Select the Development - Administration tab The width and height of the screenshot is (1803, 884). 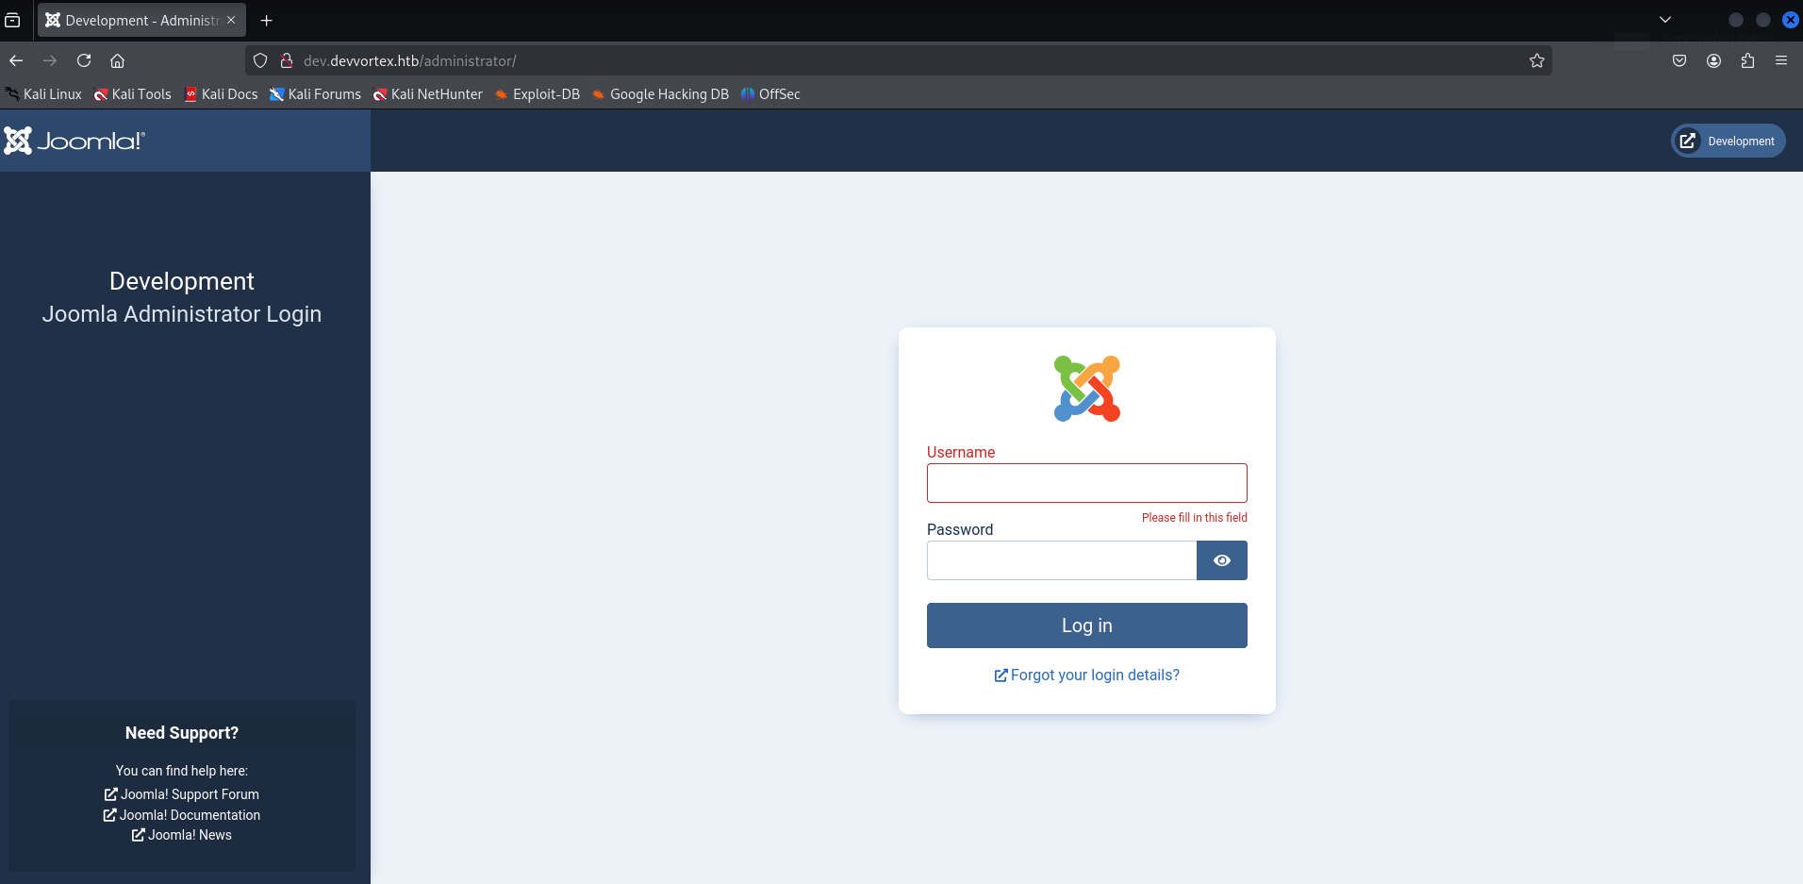(x=141, y=20)
